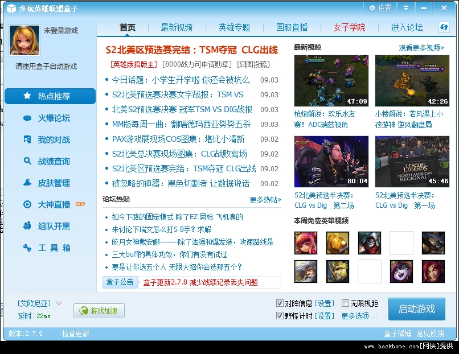Image resolution: width=459 pixels, height=354 pixels.
Task: Click the 检查更新 link
Action: (75, 334)
